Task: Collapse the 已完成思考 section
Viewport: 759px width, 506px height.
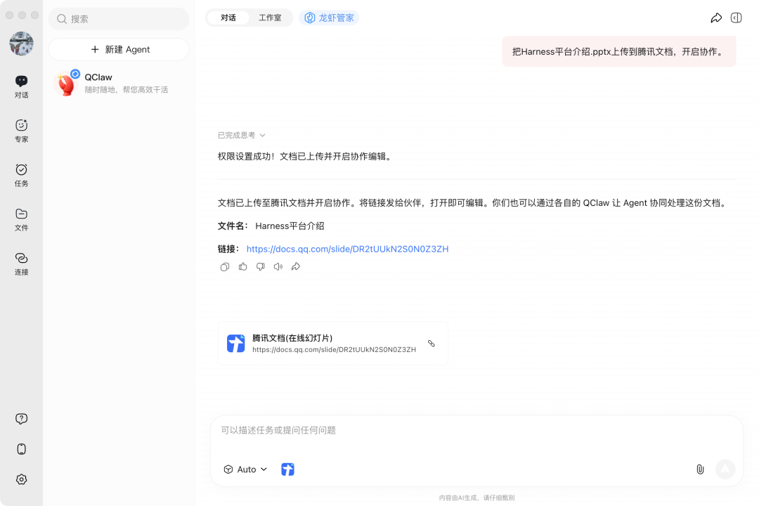Action: coord(239,135)
